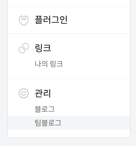Image resolution: width=136 pixels, height=146 pixels.
Task: Click the bold 플러그인 label
Action: coord(51,20)
